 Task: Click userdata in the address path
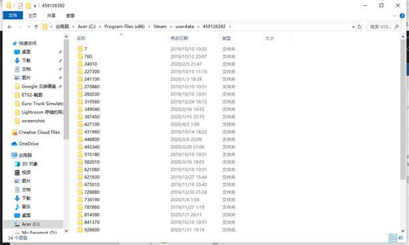pyautogui.click(x=184, y=27)
